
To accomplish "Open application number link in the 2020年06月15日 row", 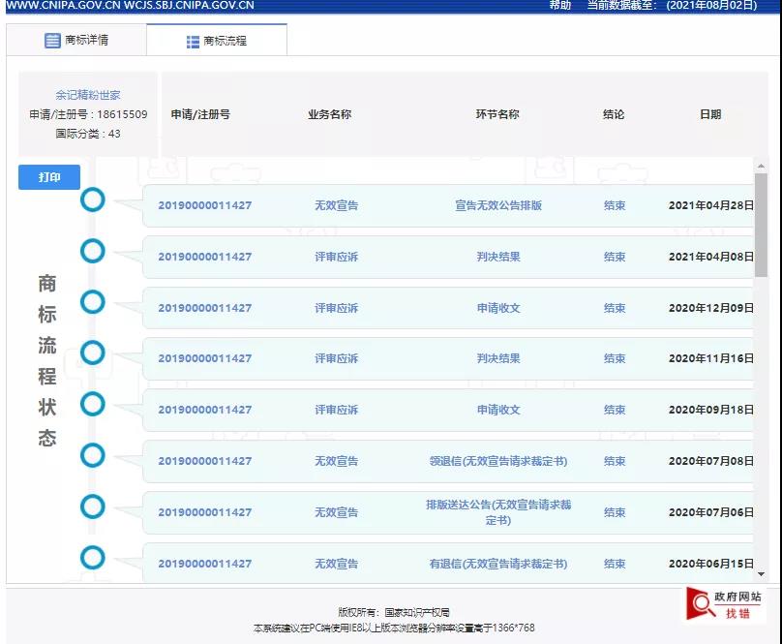I will [x=205, y=565].
